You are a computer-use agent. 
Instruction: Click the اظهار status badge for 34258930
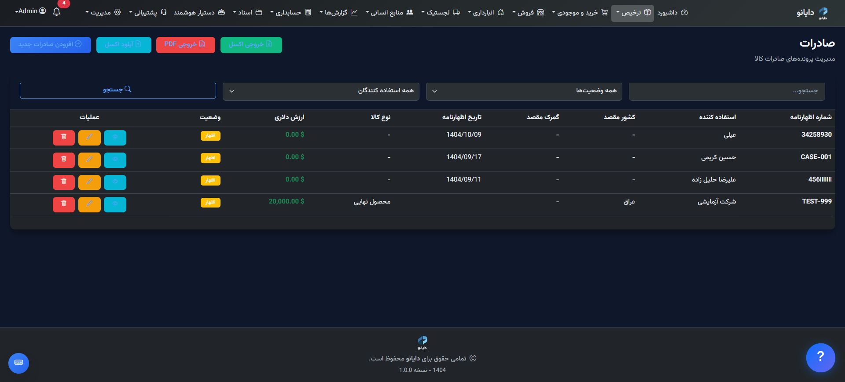point(210,136)
